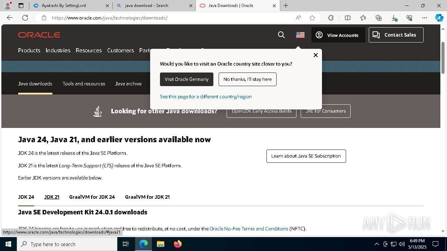Click Visit Oracle Germany button
This screenshot has height=251, width=447.
pos(186,79)
